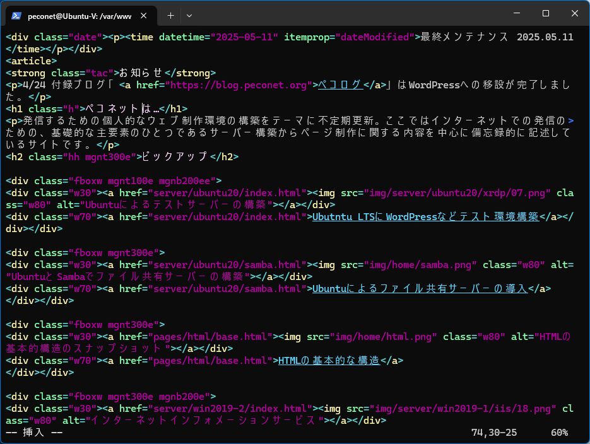Maximize the terminal window
Image resolution: width=590 pixels, height=444 pixels.
pyautogui.click(x=546, y=13)
